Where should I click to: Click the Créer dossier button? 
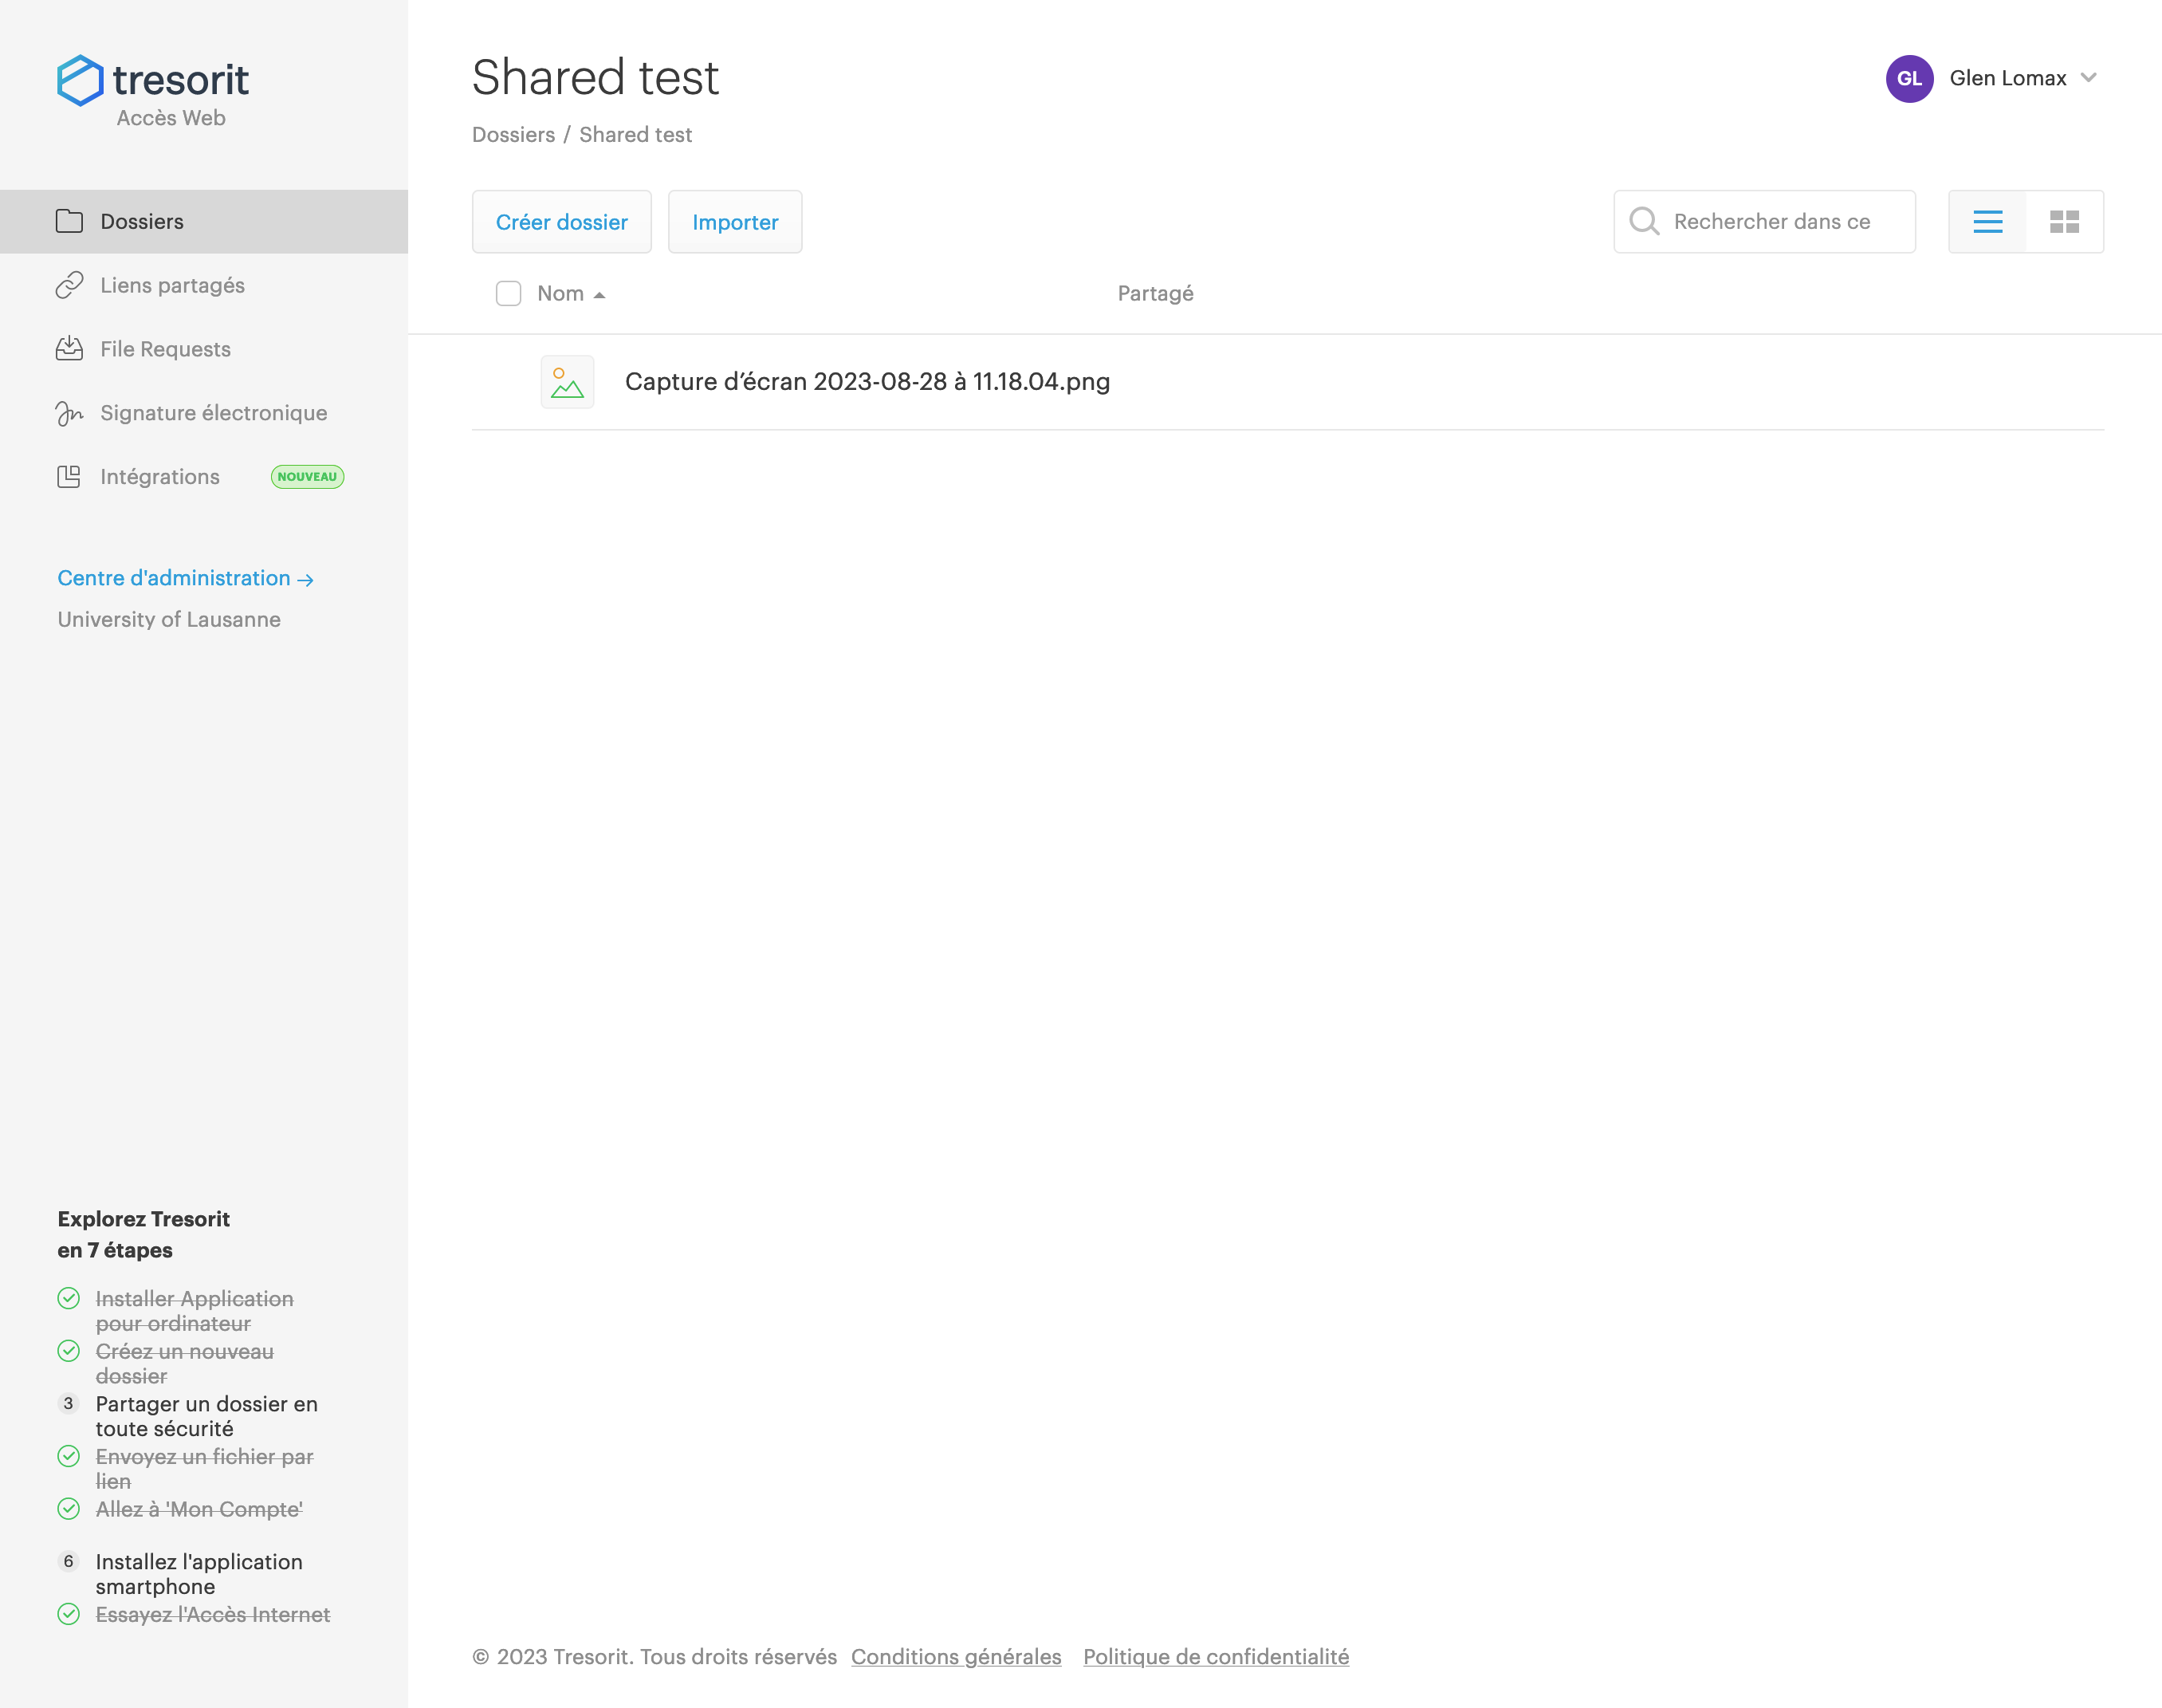560,222
